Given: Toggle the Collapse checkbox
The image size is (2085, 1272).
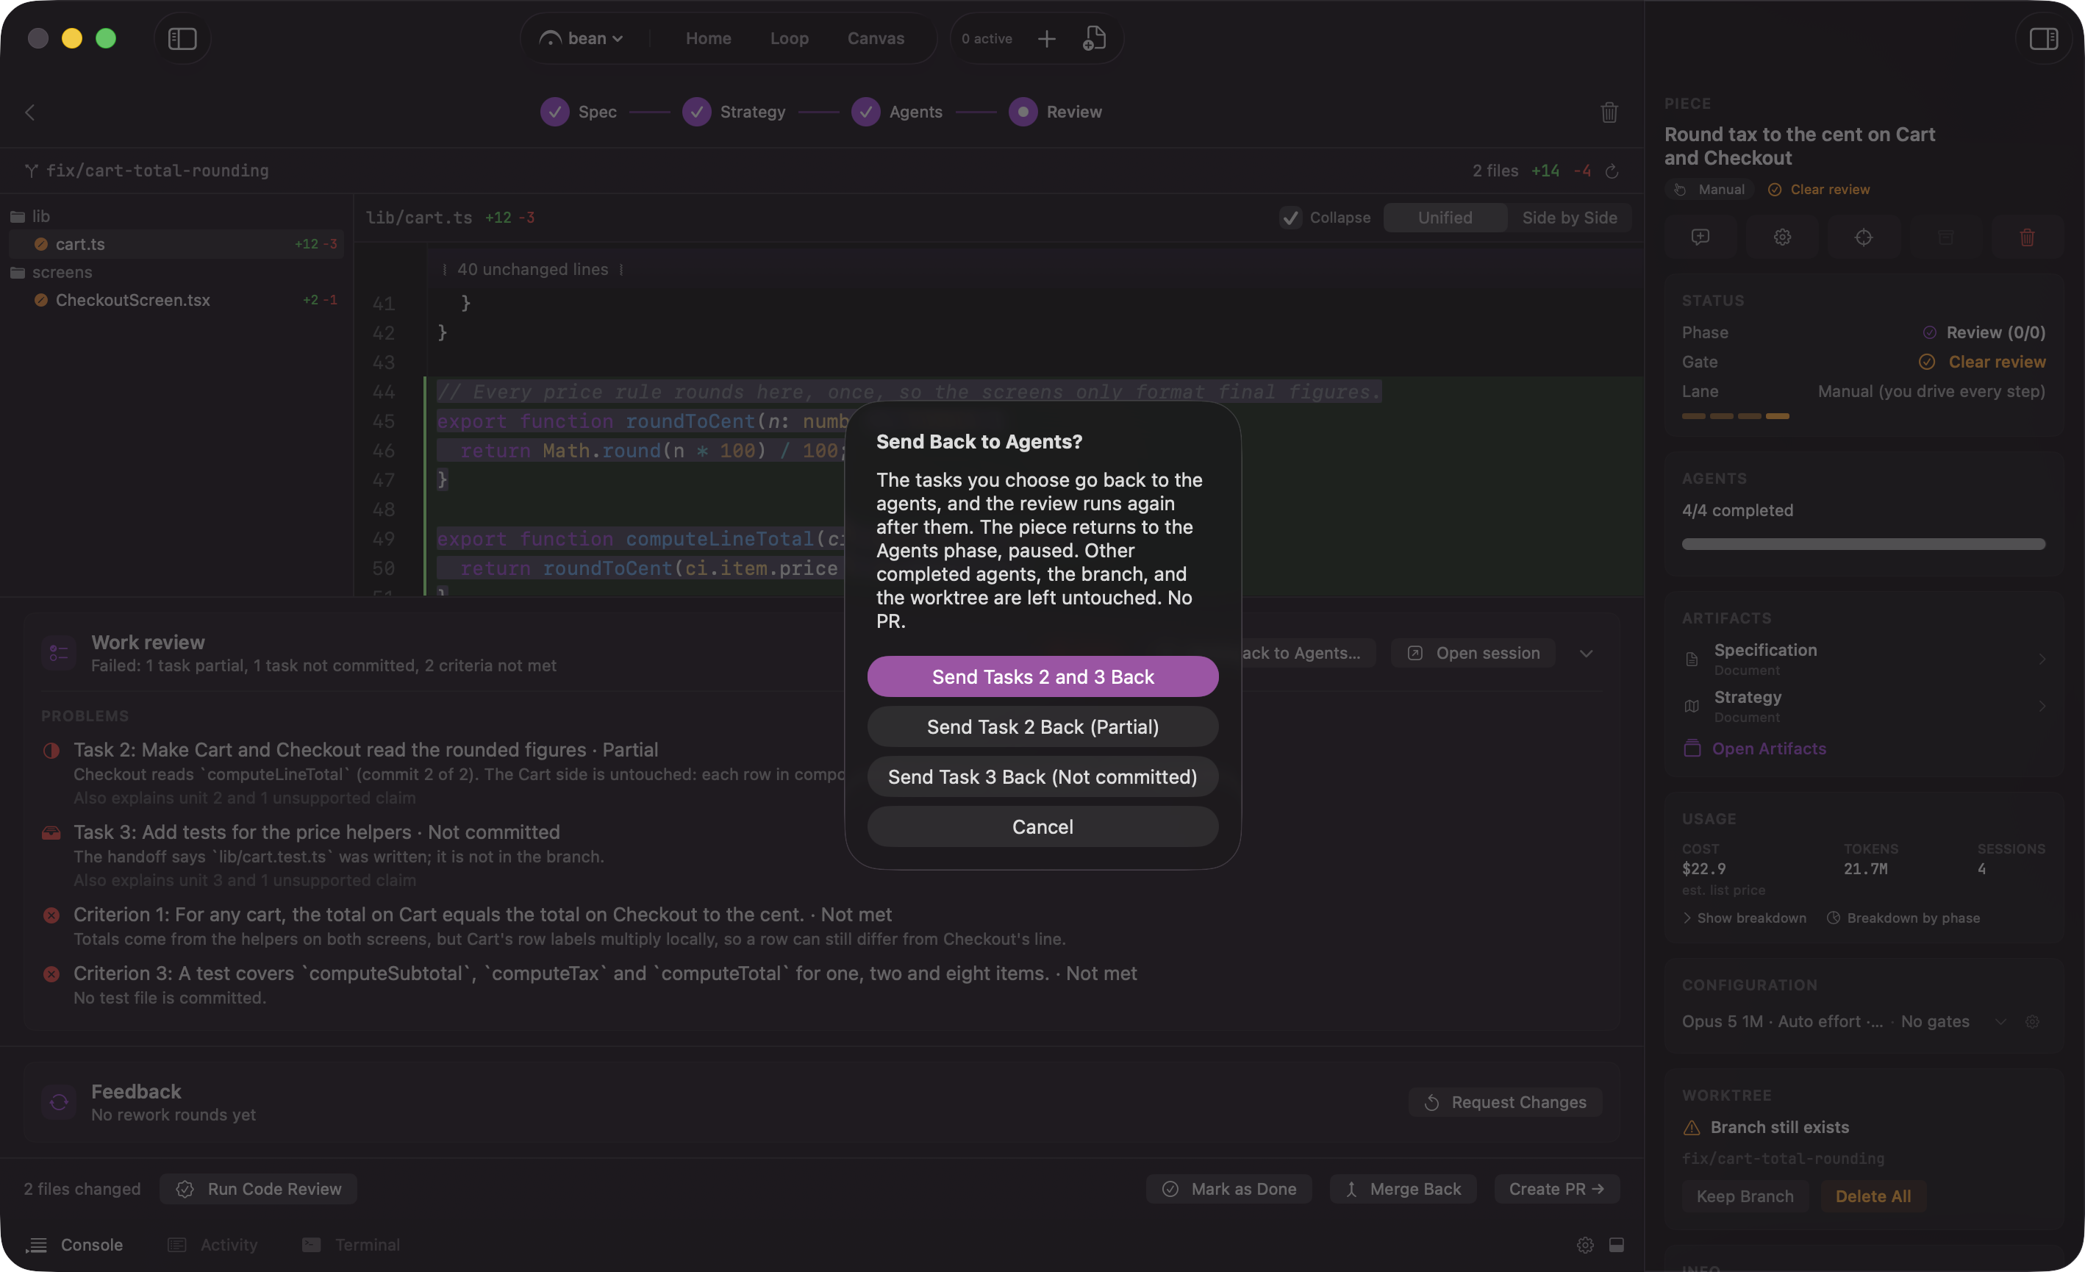Looking at the screenshot, I should [1290, 218].
